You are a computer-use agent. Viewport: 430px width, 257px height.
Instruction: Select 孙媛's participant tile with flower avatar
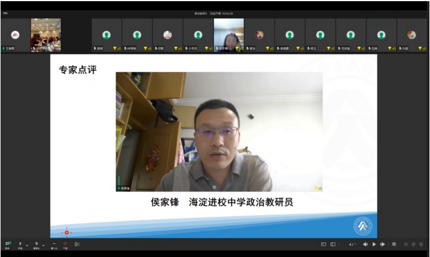pyautogui.click(x=412, y=35)
